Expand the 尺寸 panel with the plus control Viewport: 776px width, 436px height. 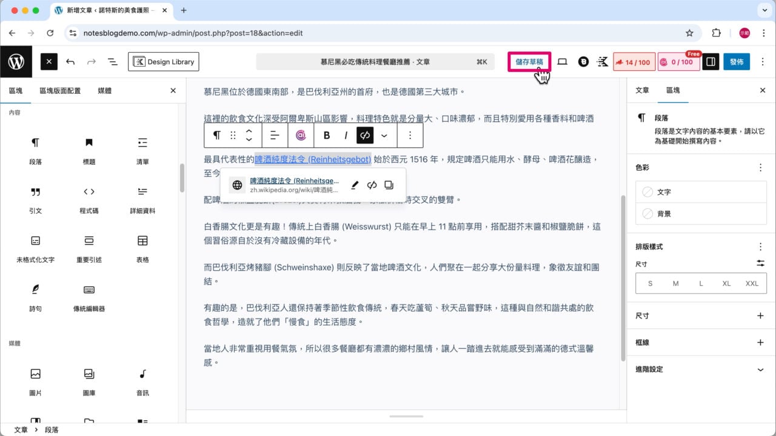(x=760, y=315)
